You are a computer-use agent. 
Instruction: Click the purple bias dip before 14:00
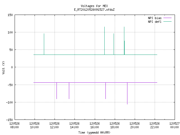(x=69, y=91)
